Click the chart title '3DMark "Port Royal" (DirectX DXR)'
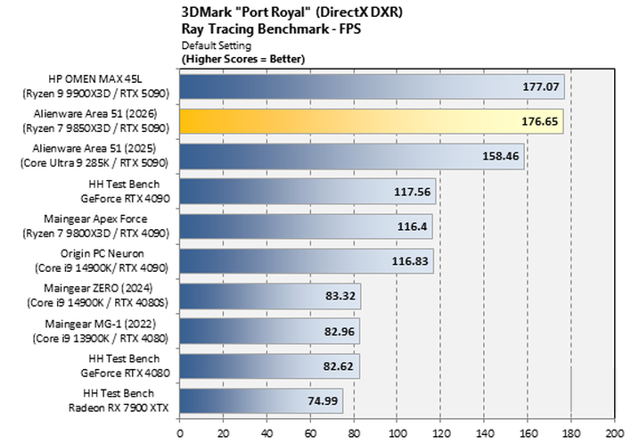The image size is (631, 444). click(291, 12)
